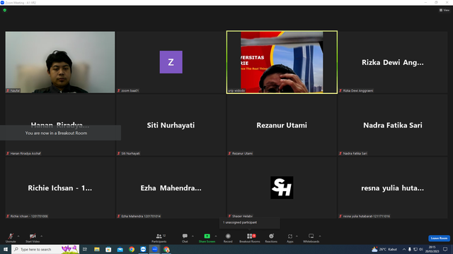
Task: Select Rezanur Utami's participant tile
Action: tap(282, 125)
